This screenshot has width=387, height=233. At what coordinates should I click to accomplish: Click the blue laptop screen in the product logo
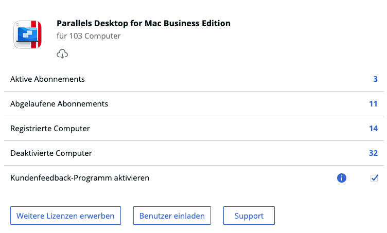[x=27, y=34]
